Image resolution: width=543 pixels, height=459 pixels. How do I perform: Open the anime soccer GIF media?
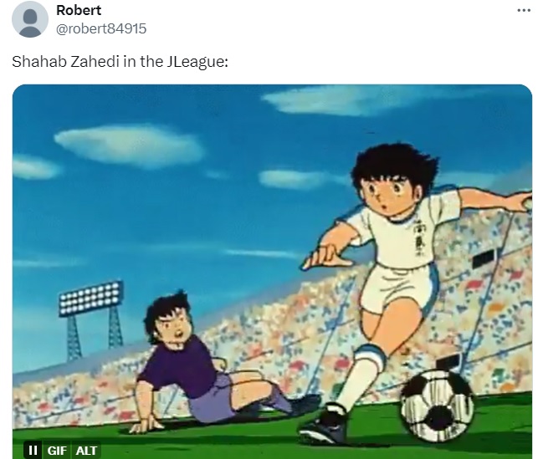pyautogui.click(x=272, y=272)
